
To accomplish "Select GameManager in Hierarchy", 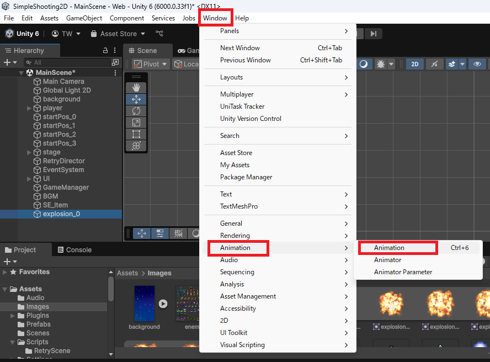I will pos(61,188).
